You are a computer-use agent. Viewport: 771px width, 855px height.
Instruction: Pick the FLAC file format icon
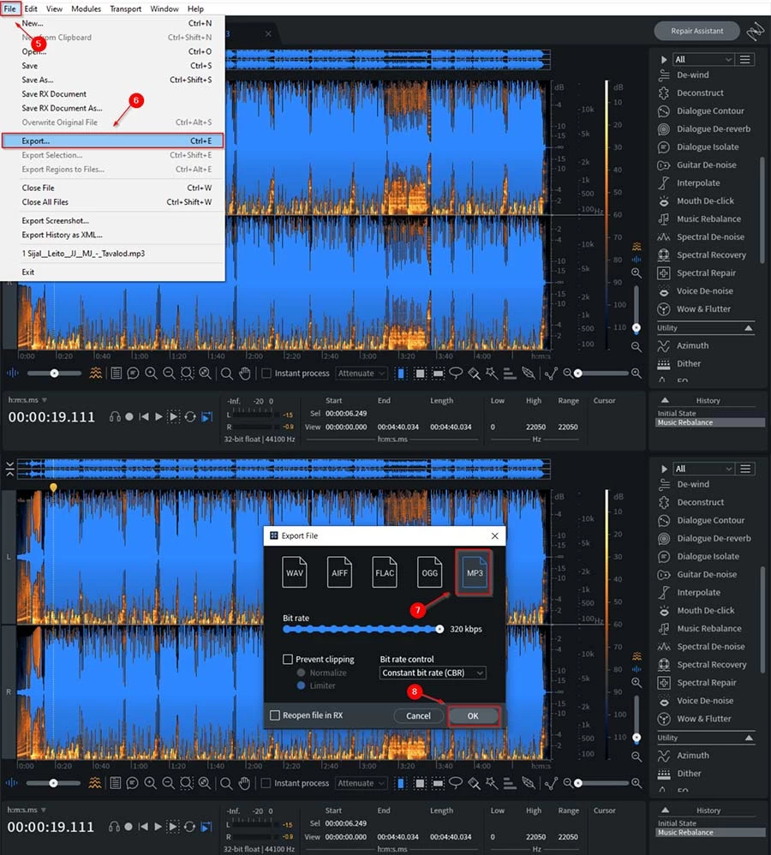click(x=385, y=571)
